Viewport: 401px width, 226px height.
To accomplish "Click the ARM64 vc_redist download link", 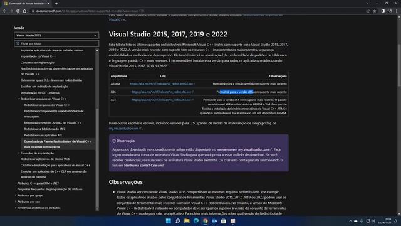I will point(163,83).
